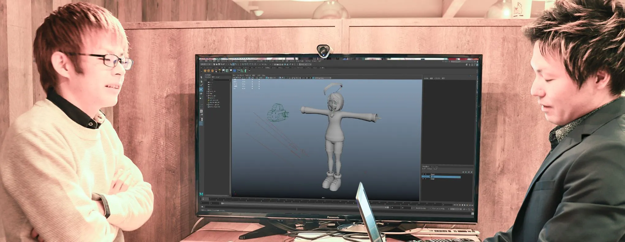Click the blue square shelf icon
Image resolution: width=625 pixels, height=242 pixels.
234,71
